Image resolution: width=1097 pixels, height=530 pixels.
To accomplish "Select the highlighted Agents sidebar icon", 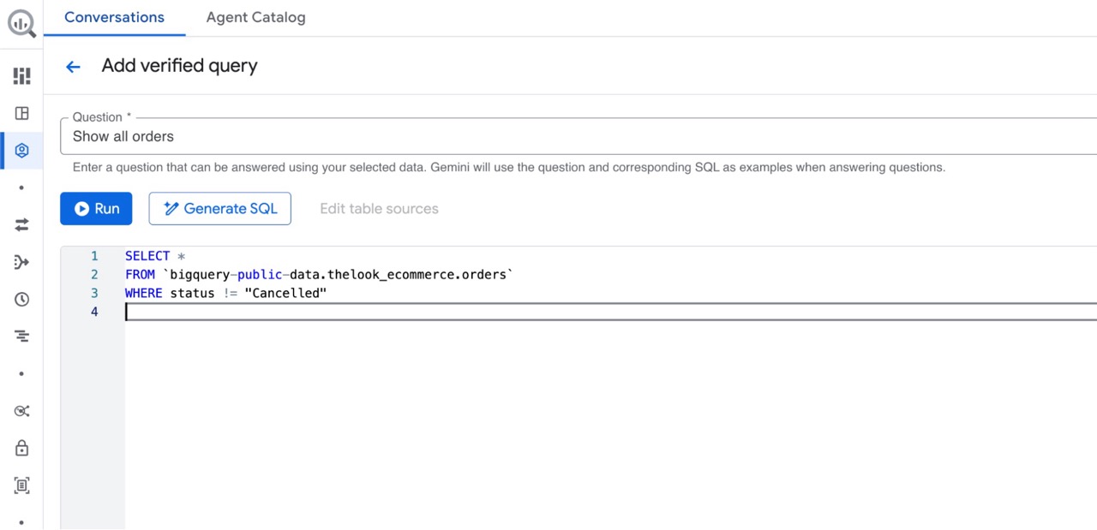I will click(x=21, y=151).
